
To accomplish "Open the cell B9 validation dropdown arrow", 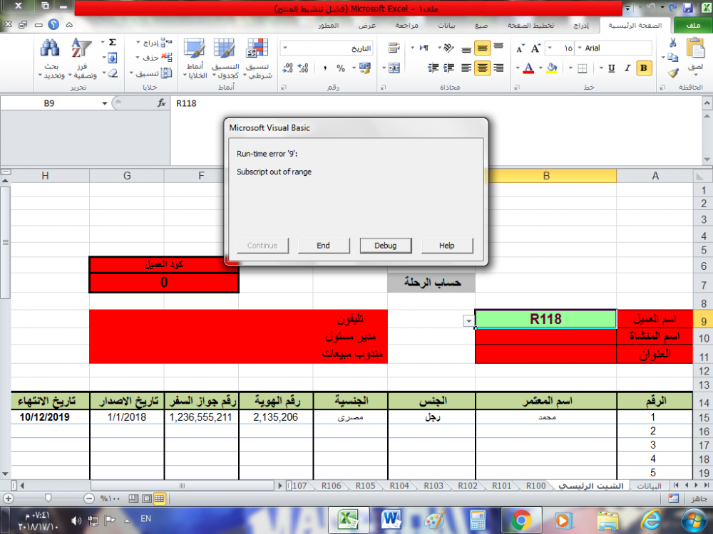I will 468,321.
